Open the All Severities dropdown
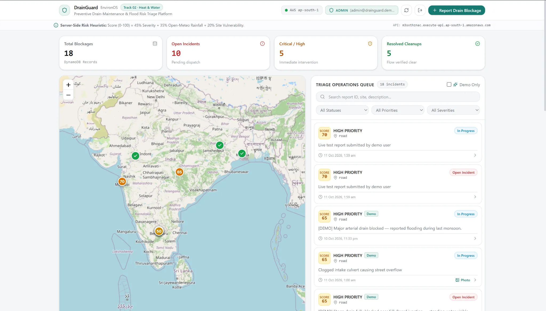Image resolution: width=546 pixels, height=311 pixels. [453, 110]
